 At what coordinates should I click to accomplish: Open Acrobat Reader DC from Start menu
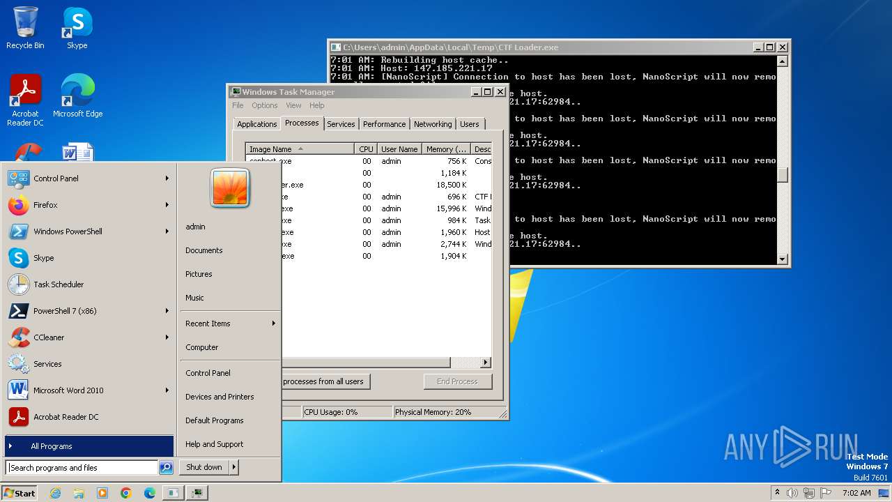(89, 417)
